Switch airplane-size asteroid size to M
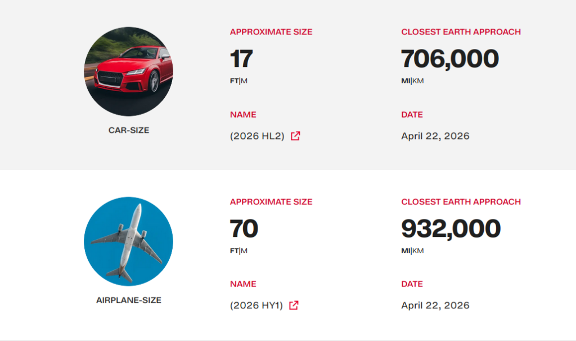The image size is (576, 341). tap(244, 251)
